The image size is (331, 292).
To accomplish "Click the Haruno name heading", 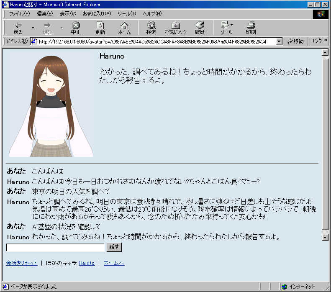I will tap(112, 56).
